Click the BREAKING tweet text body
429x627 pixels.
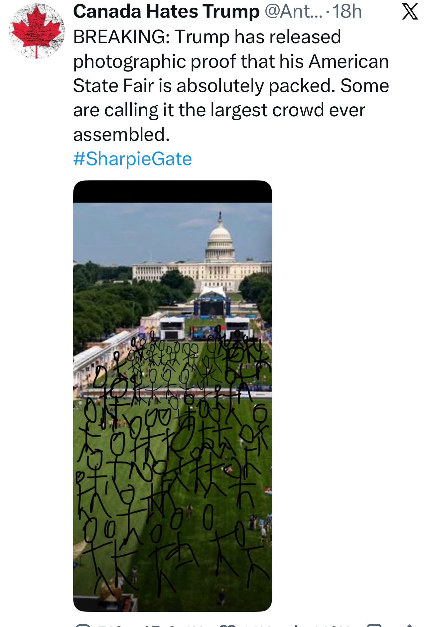pyautogui.click(x=231, y=85)
